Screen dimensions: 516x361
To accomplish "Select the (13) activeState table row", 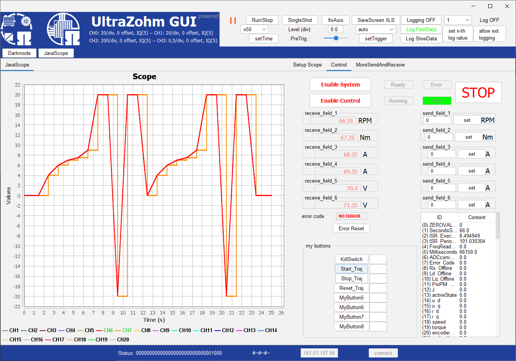I will tap(458, 295).
